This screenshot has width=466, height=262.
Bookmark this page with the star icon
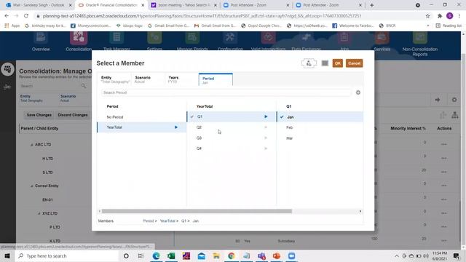click(x=427, y=16)
